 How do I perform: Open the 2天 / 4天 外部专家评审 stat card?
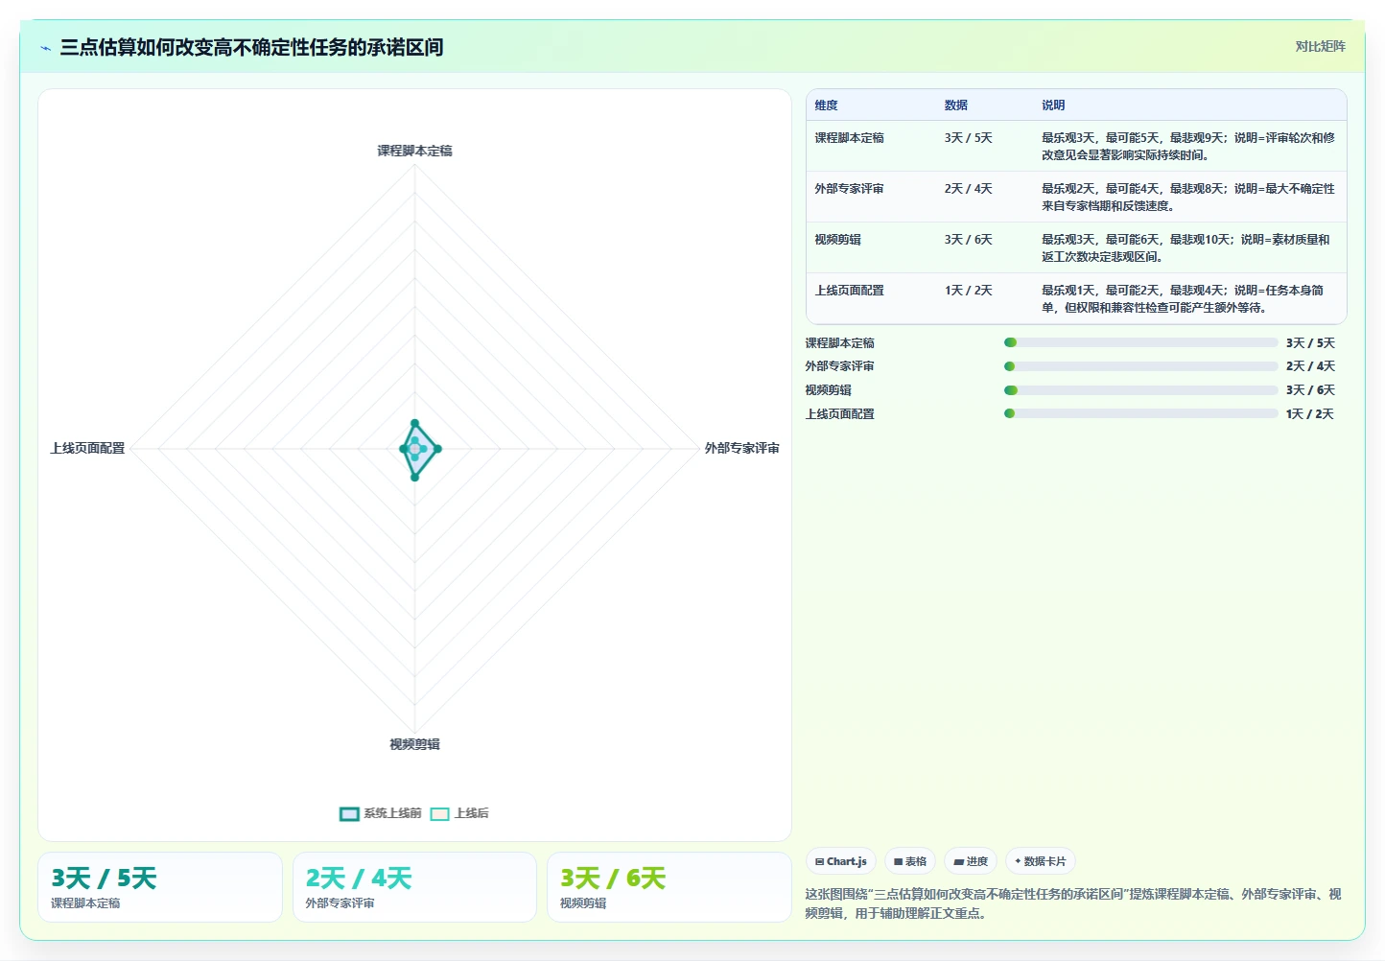point(414,887)
